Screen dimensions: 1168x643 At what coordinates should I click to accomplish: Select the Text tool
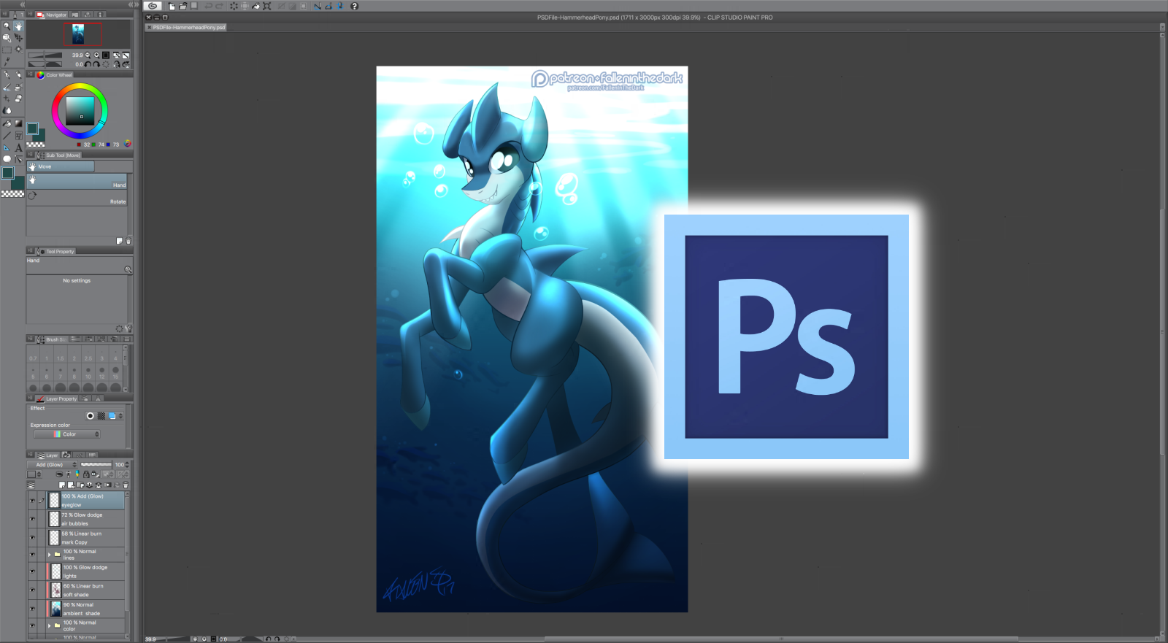(x=18, y=147)
